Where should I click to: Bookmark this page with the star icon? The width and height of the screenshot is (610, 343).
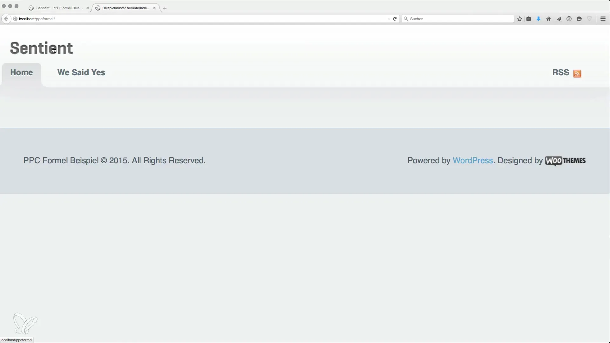point(520,19)
